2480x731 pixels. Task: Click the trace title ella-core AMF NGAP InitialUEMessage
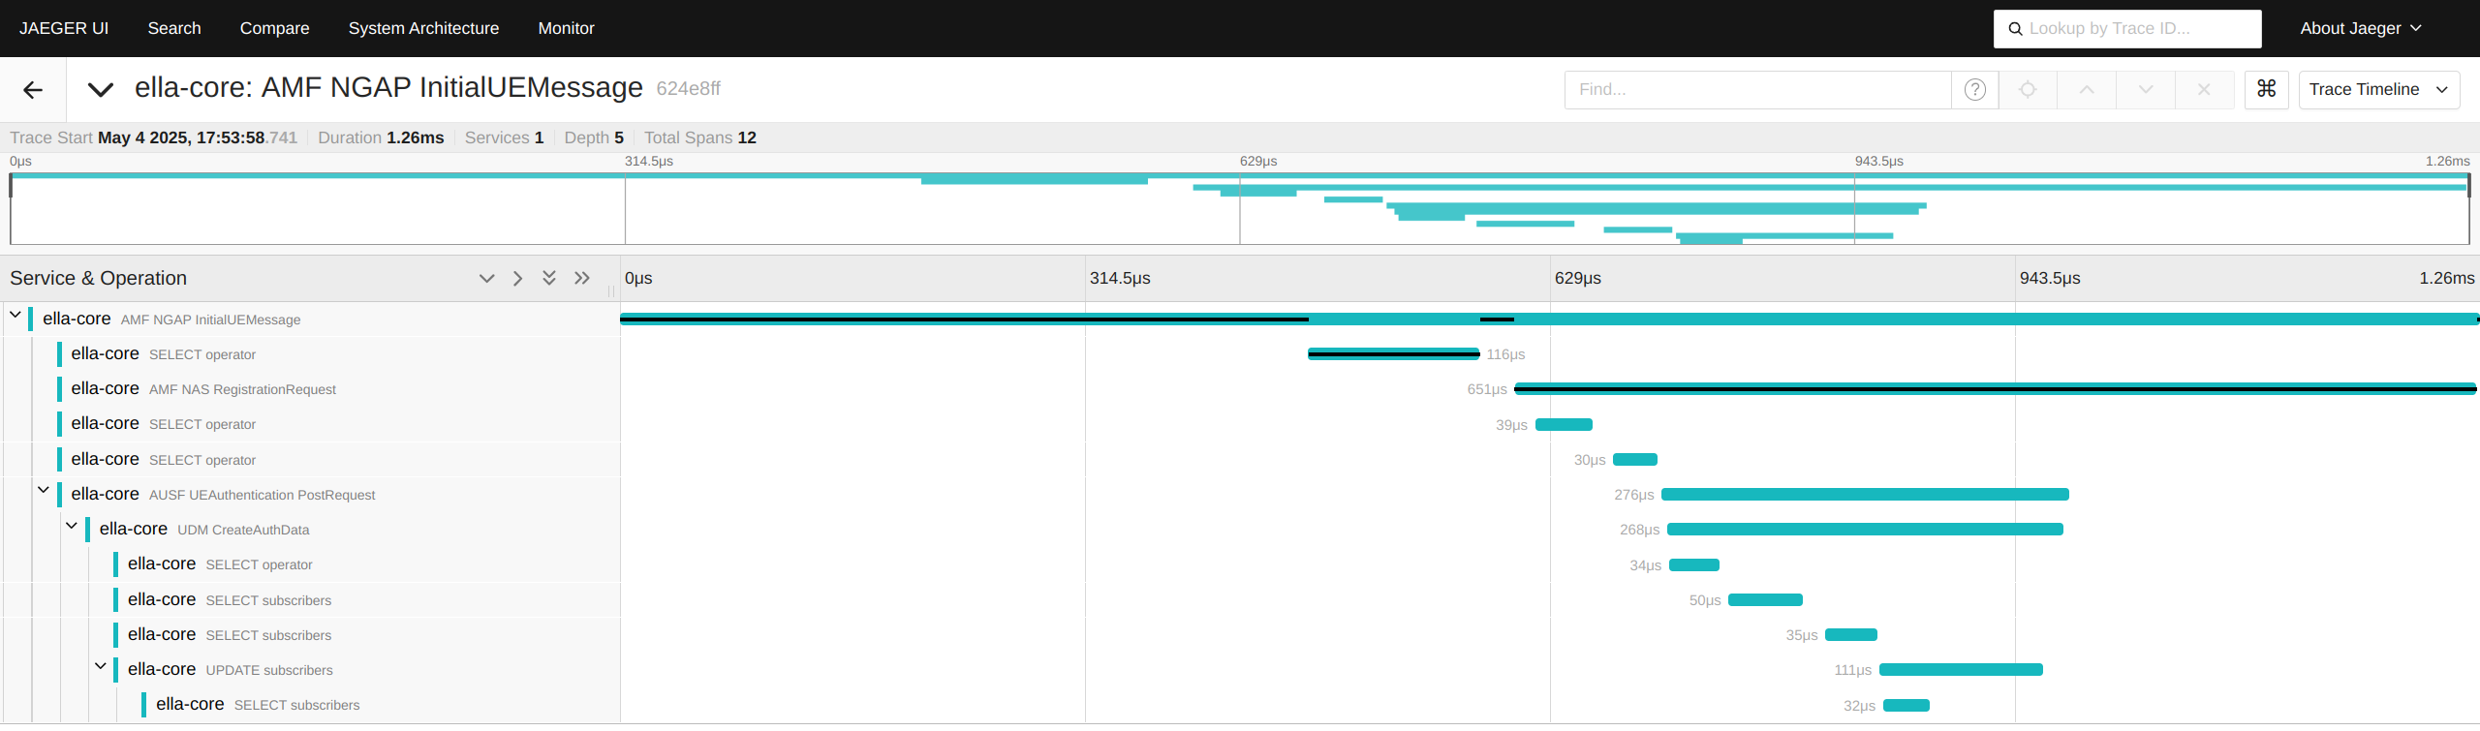click(388, 88)
